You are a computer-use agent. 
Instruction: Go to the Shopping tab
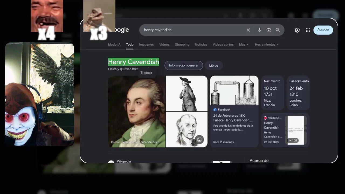pos(182,44)
